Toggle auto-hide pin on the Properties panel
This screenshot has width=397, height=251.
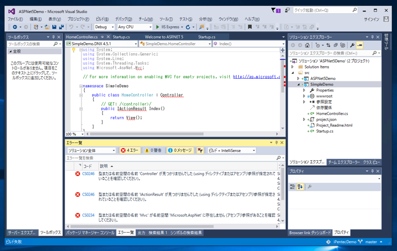[x=372, y=171]
